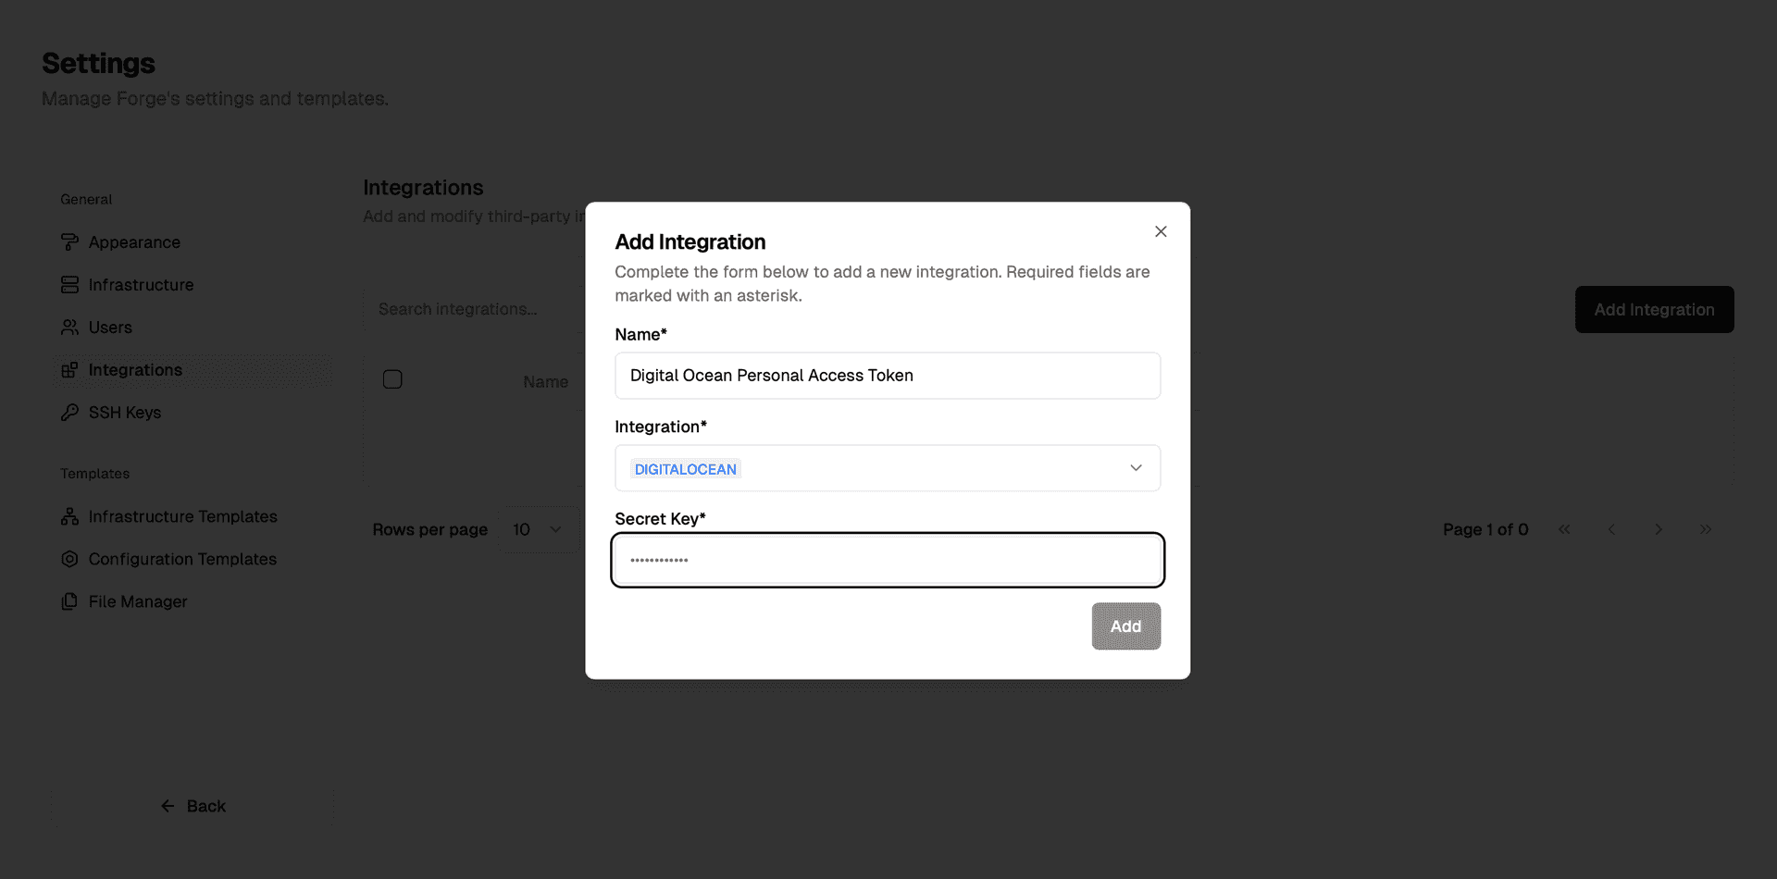Screen dimensions: 1777x879
Task: Click the Secret Key password field
Action: 888,560
